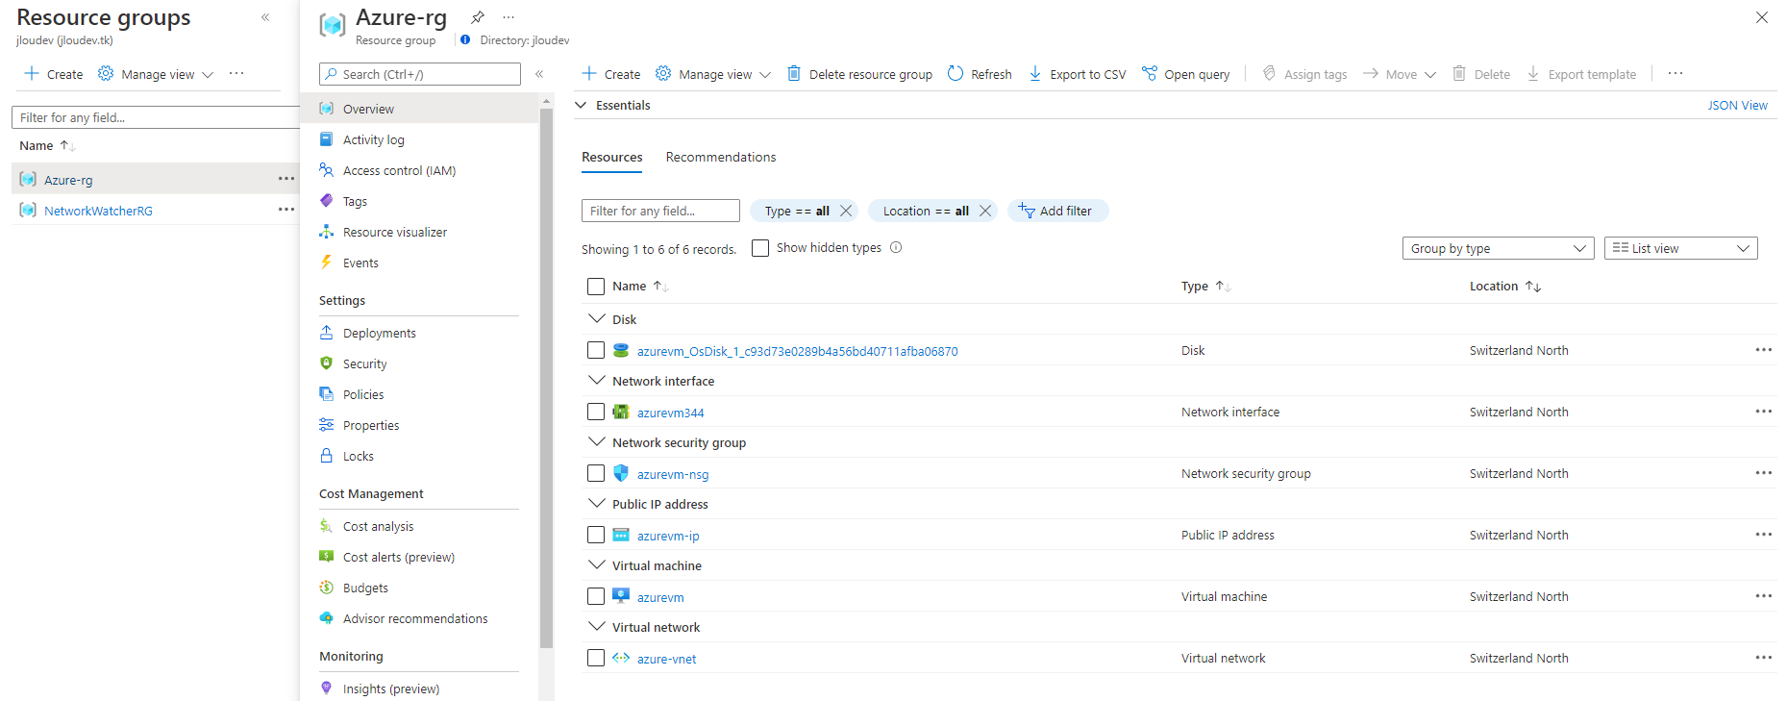
Task: Open the Group by type dropdown
Action: pos(1498,248)
